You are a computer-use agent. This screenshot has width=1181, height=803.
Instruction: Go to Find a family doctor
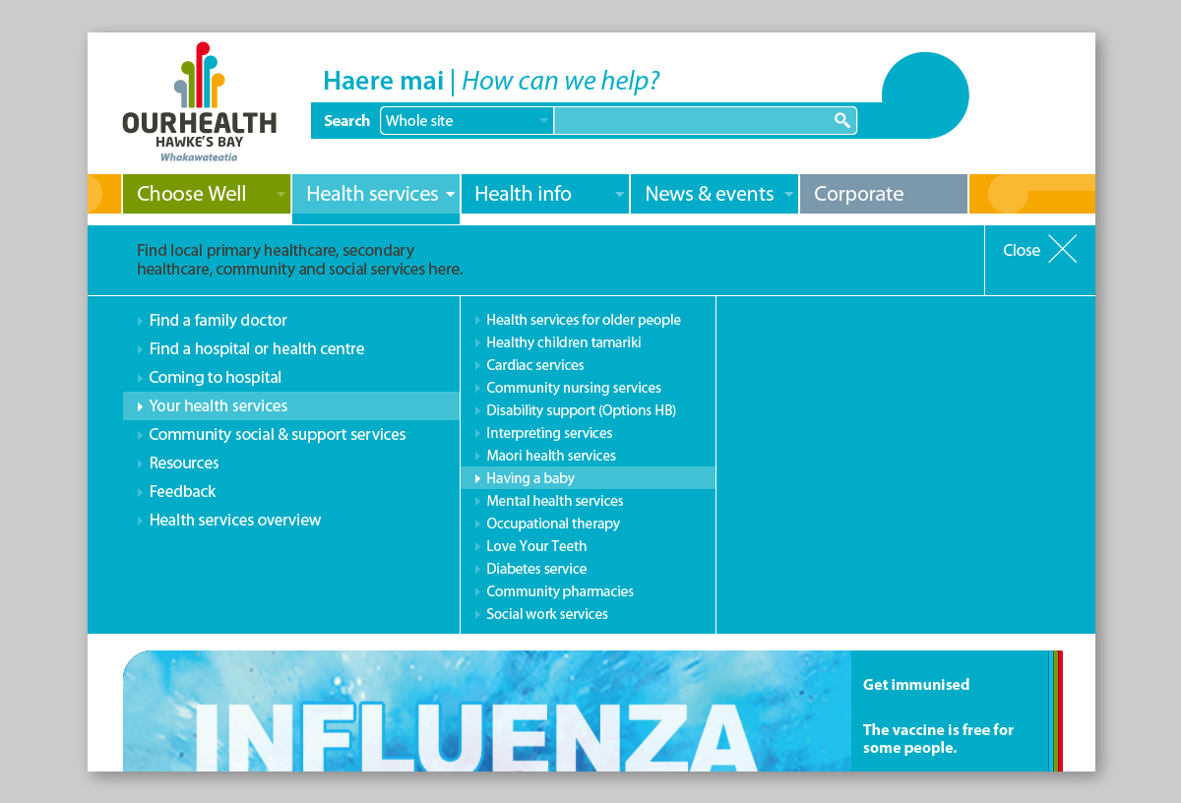click(218, 320)
